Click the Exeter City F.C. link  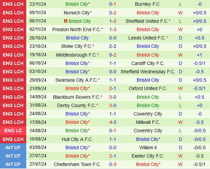[148, 156]
